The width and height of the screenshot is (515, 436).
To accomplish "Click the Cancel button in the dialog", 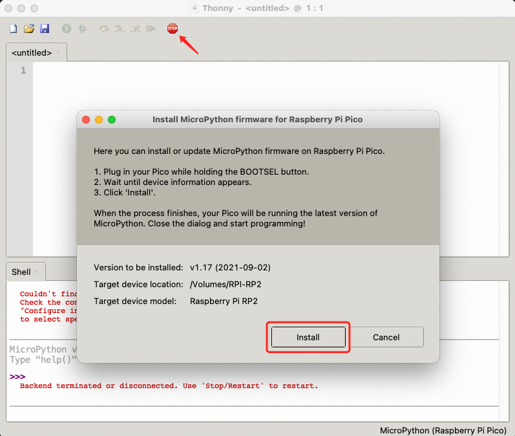I will 386,337.
